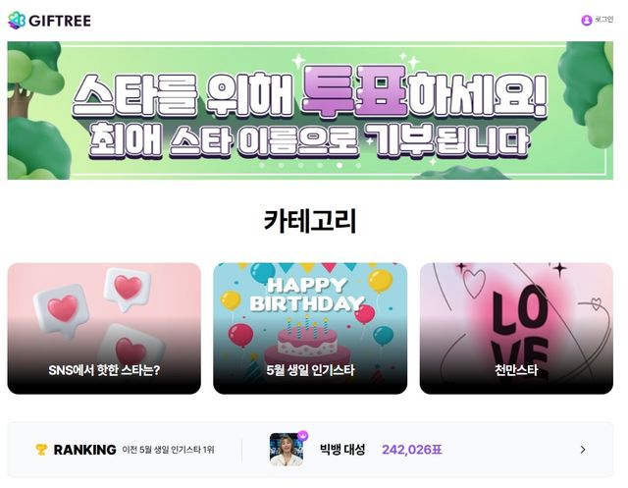Click the 로그인 login link
This screenshot has width=628, height=488.
604,20
